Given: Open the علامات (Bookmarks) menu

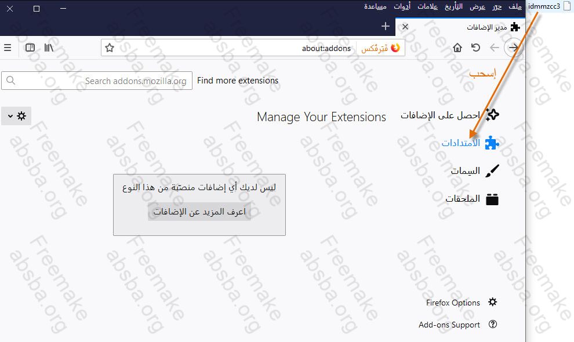Looking at the screenshot, I should tap(427, 6).
